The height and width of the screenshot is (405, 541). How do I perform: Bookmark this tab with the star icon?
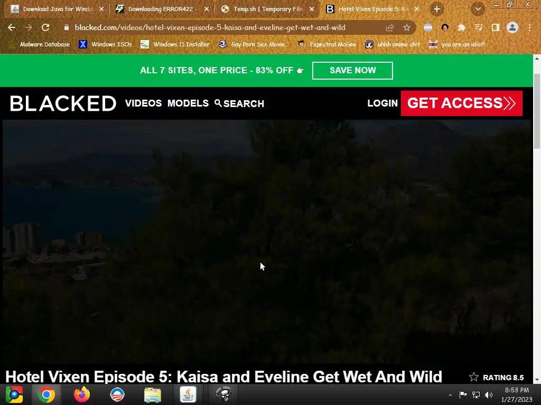click(x=406, y=28)
